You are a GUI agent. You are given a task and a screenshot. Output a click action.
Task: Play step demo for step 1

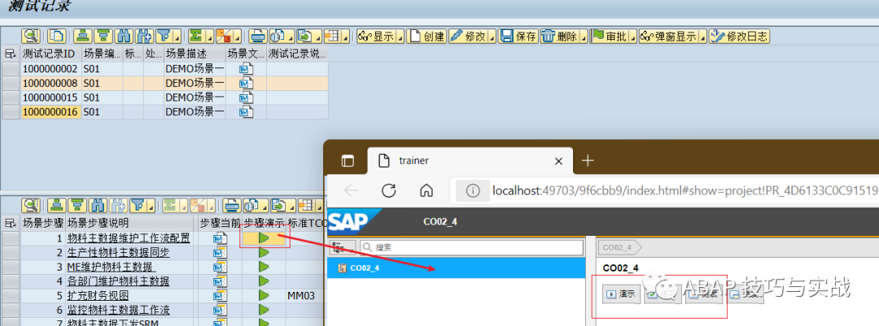point(264,239)
